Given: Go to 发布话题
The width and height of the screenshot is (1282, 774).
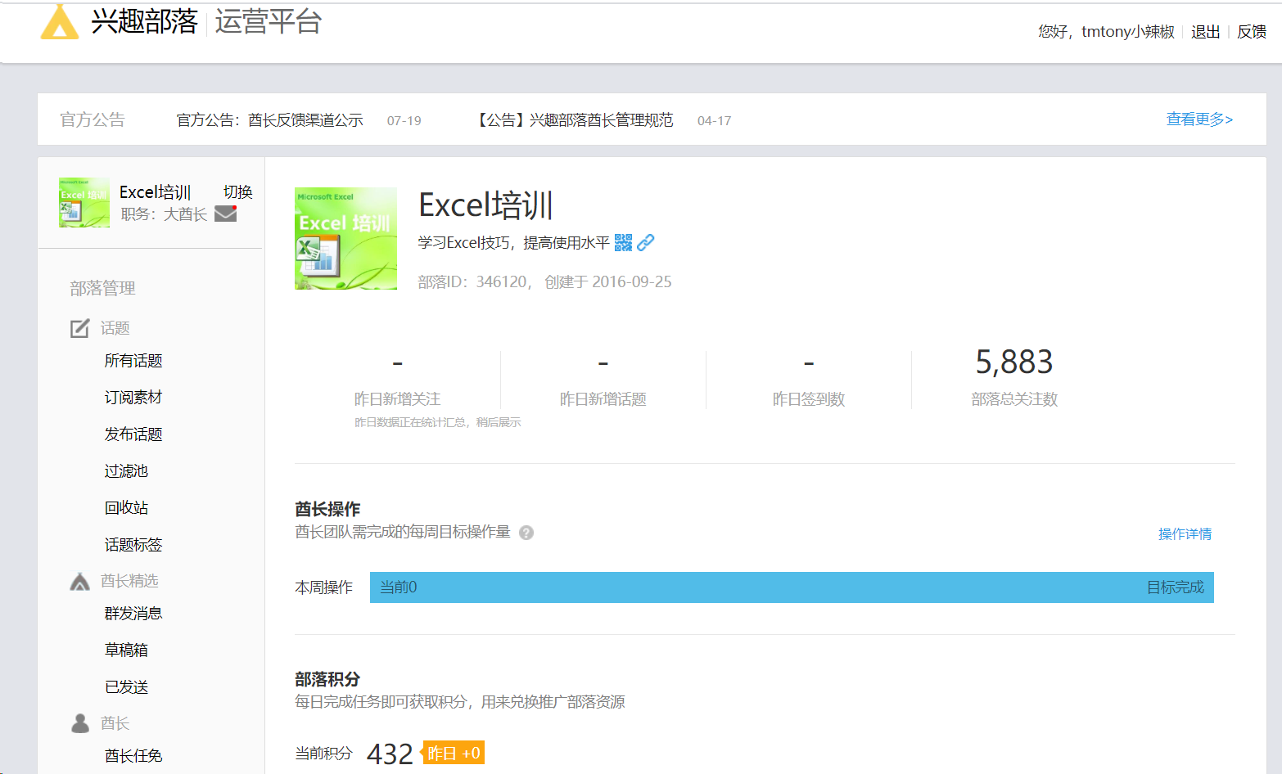Looking at the screenshot, I should pyautogui.click(x=133, y=434).
